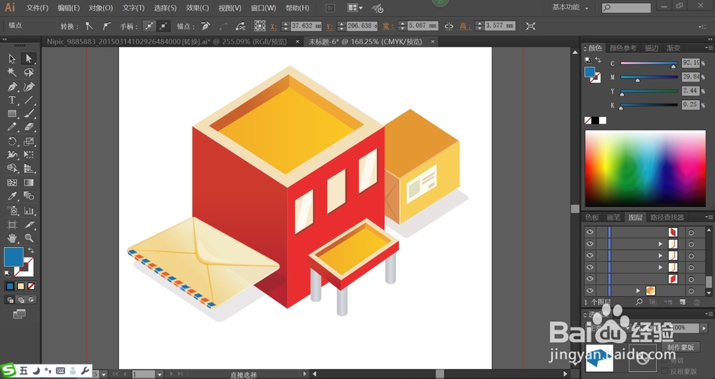
Task: Select the Eraser tool
Action: tap(29, 127)
